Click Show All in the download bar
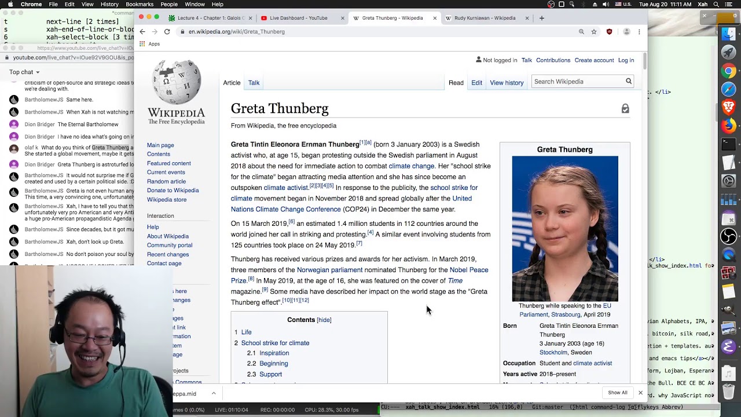Viewport: 741px width, 417px height. [617, 393]
